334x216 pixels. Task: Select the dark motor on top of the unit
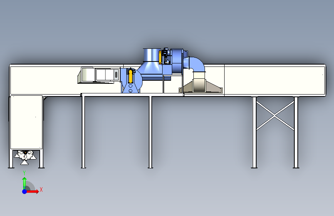[x=166, y=53]
